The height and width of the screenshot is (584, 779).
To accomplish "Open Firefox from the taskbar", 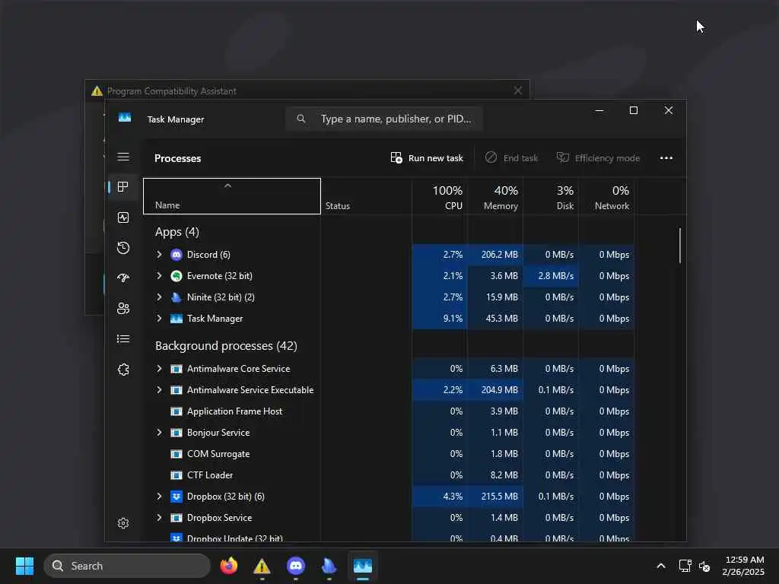I will [x=228, y=566].
